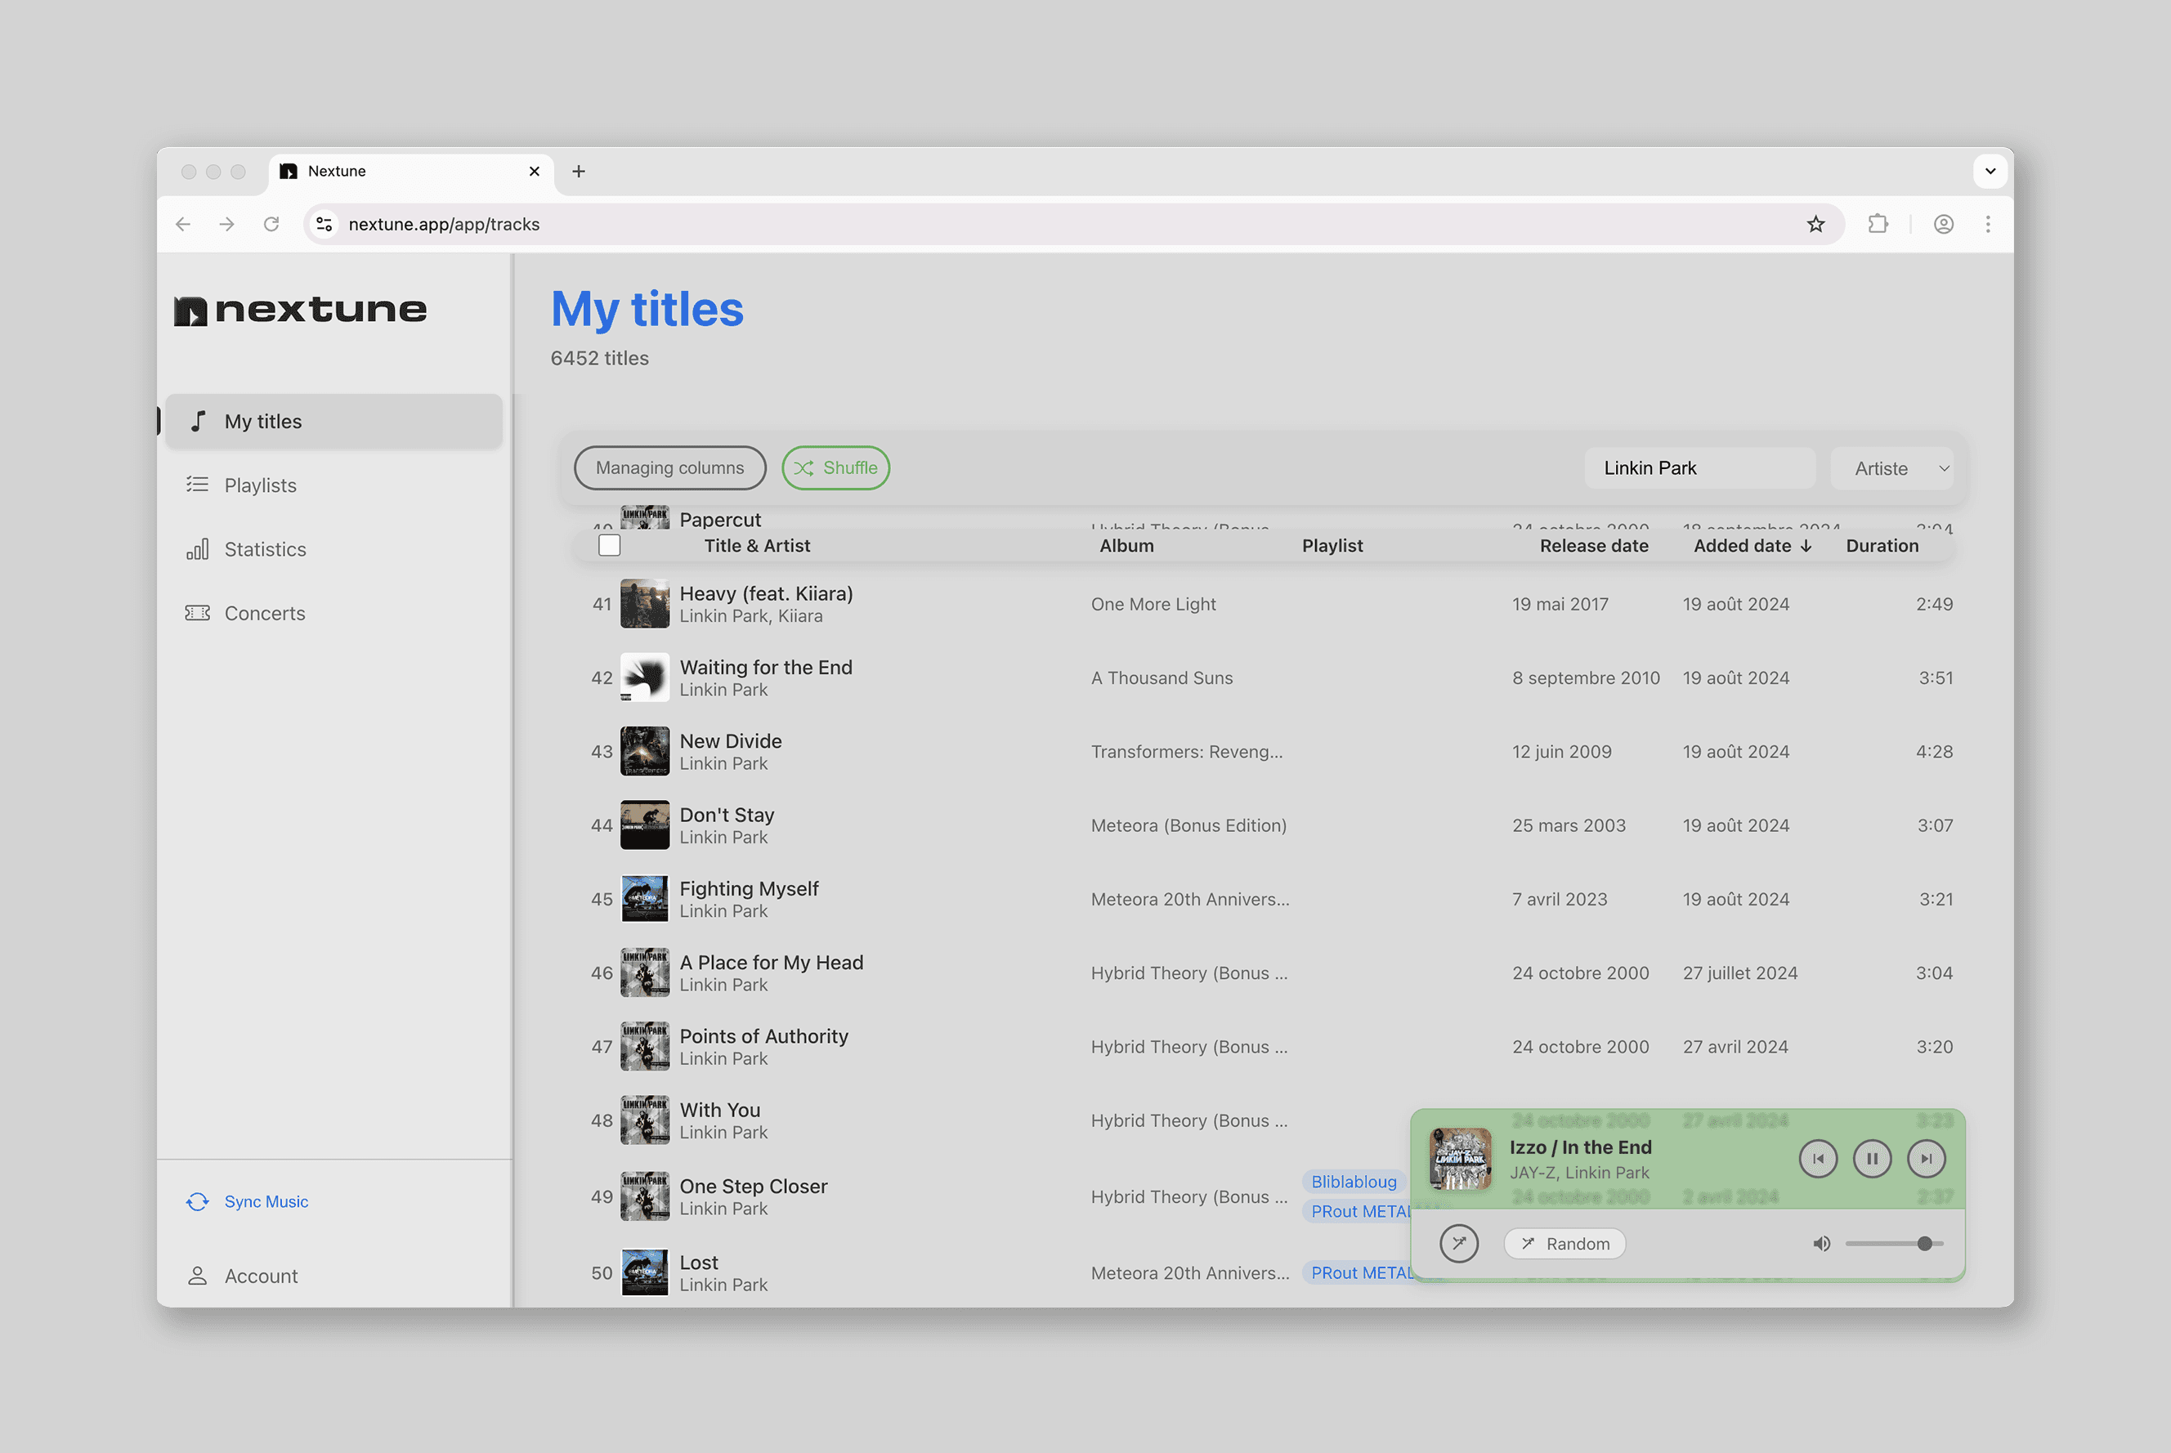Go back to previous track
This screenshot has height=1453, width=2171.
[1818, 1158]
